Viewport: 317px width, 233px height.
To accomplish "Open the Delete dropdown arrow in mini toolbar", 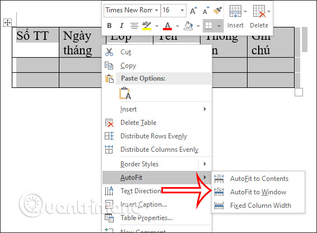I will (269, 11).
